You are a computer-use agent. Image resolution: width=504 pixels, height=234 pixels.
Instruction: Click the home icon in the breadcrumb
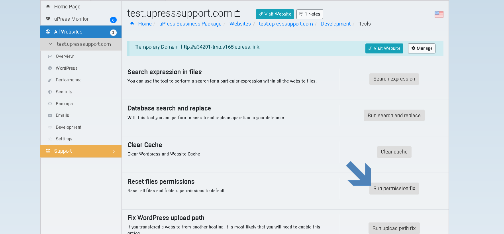(132, 24)
